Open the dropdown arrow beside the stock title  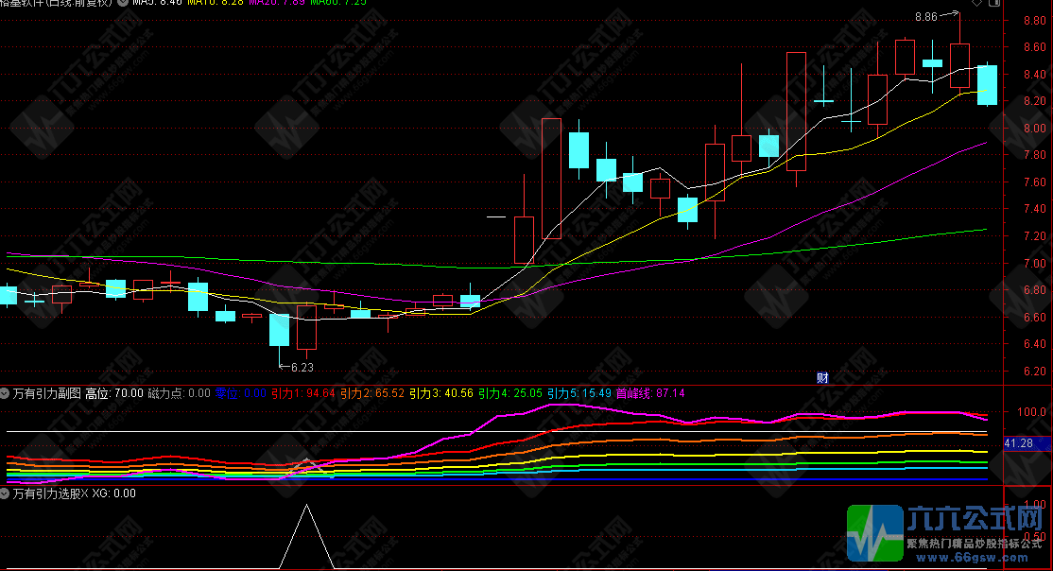[x=122, y=3]
